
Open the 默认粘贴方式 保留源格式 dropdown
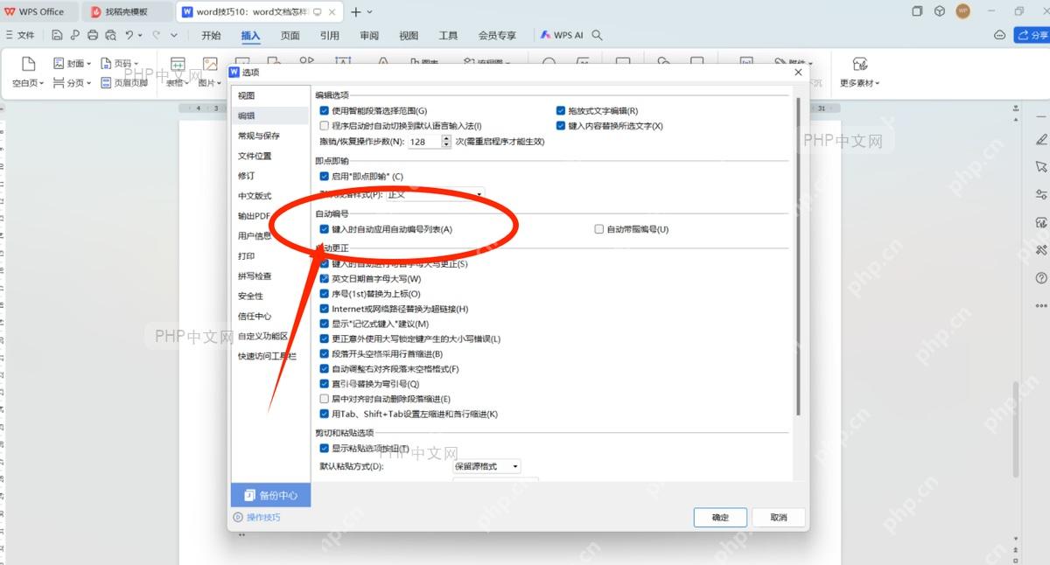[x=486, y=466]
